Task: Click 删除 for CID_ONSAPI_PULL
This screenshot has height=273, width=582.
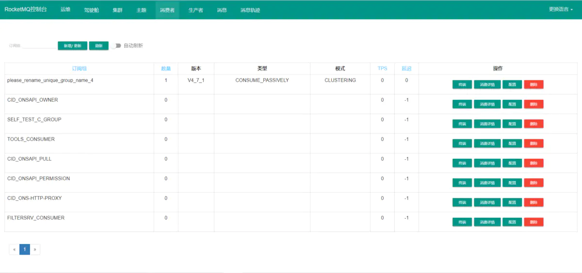Action: (533, 163)
